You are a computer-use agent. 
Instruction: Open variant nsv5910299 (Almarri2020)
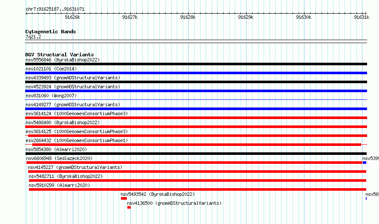tap(59, 185)
